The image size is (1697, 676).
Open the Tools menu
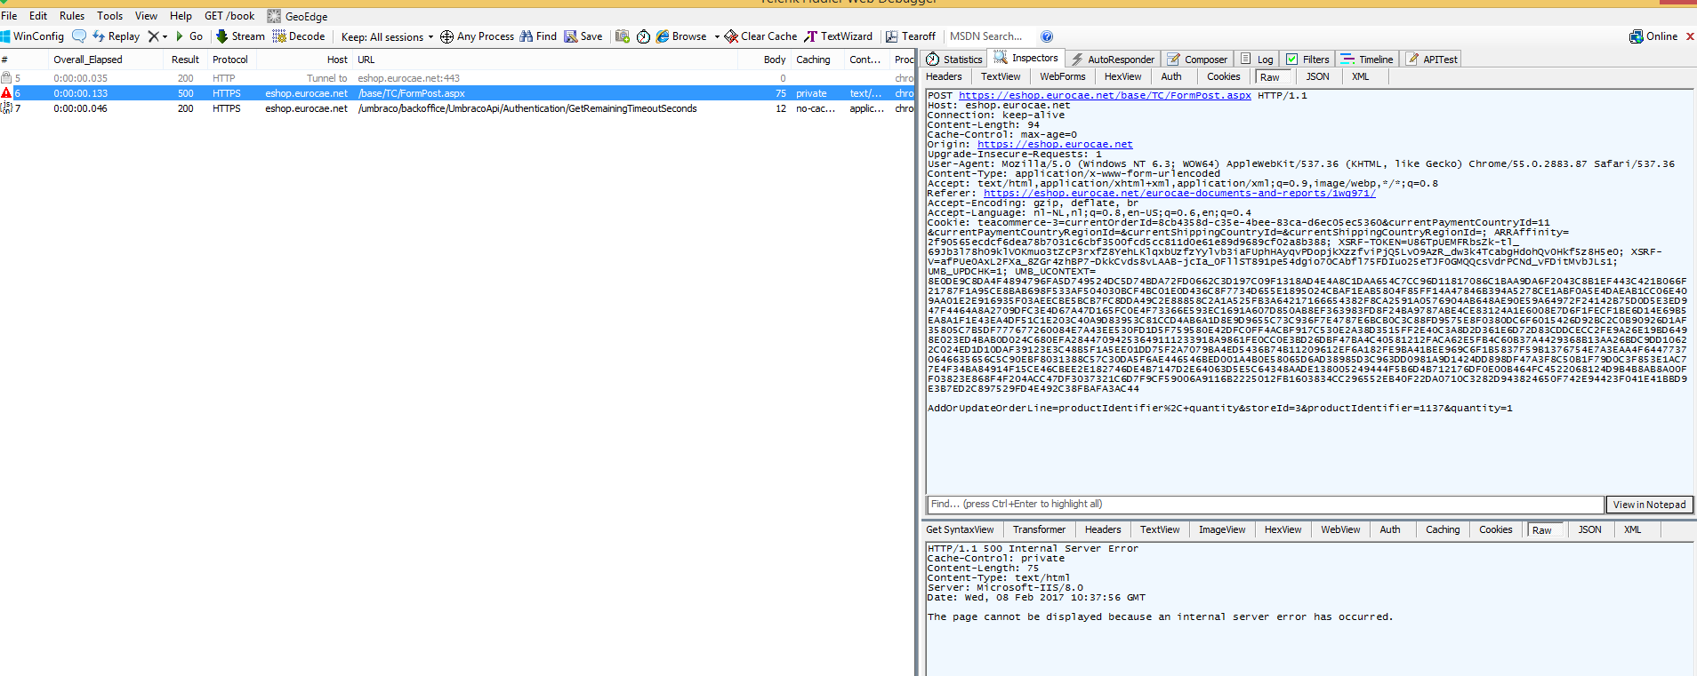[x=110, y=16]
